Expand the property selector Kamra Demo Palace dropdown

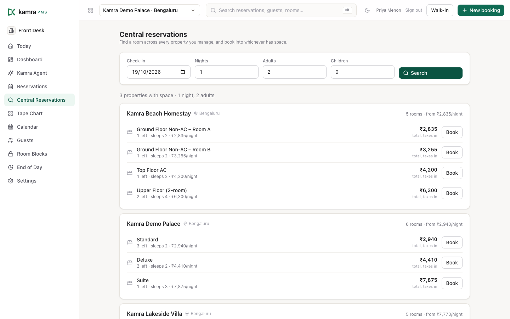(149, 10)
